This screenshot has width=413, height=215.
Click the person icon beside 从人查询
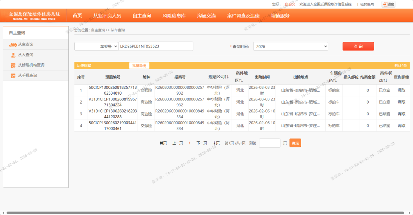click(13, 55)
